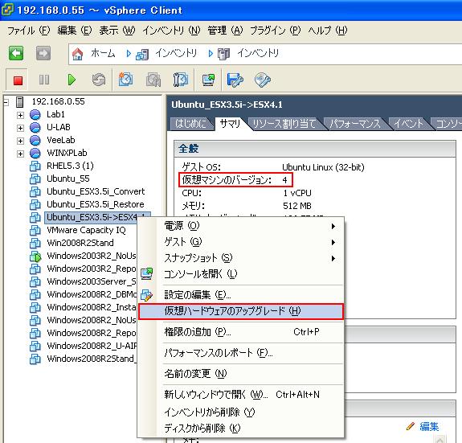This screenshot has height=443, width=462.
Task: Click the Ubuntu_55 VM icon
Action: pos(35,178)
